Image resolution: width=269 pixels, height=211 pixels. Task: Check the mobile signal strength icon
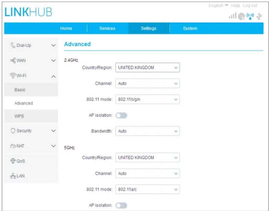pos(232,16)
